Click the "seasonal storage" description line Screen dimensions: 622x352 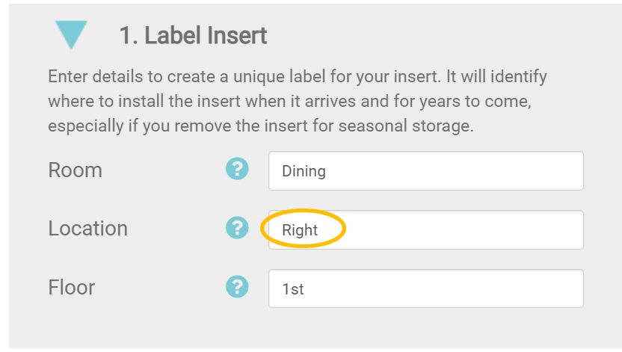(x=260, y=126)
